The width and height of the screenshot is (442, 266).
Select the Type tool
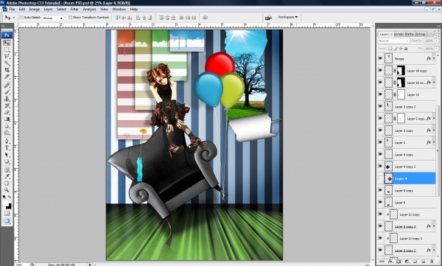pyautogui.click(x=7, y=148)
